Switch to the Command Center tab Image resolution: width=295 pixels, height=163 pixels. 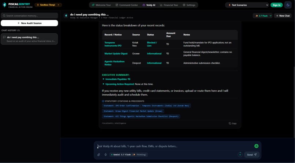[x=127, y=5]
